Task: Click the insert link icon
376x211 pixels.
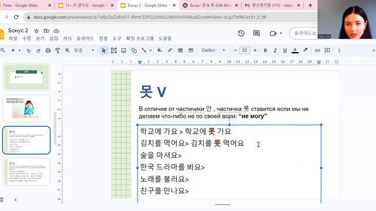Action: (317, 50)
